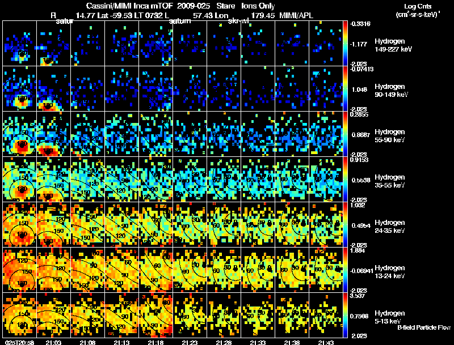Viewport: 454px width, 345px height.
Task: Click the '3.537' color scale value
Action: click(x=358, y=296)
